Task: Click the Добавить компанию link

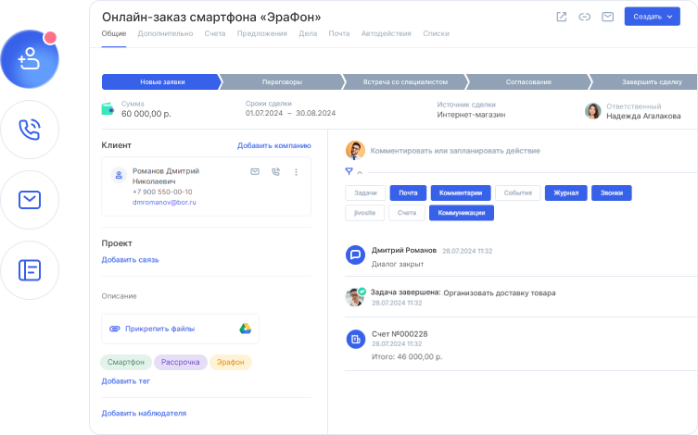Action: click(273, 145)
